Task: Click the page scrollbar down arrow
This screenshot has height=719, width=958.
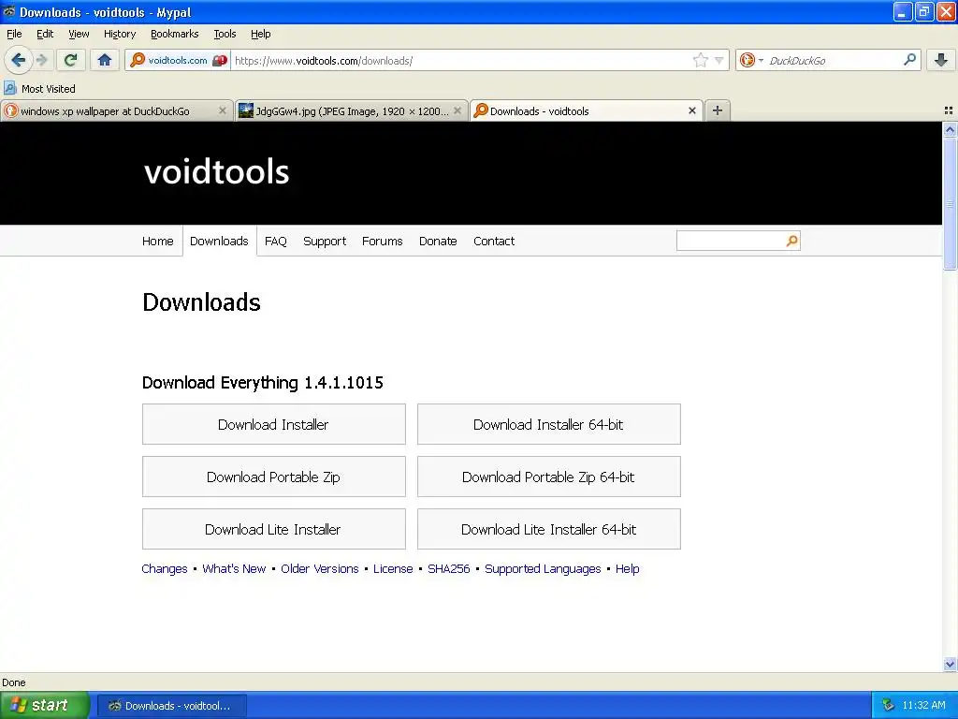Action: (x=950, y=664)
